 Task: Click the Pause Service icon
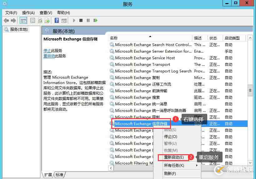coord(88,20)
